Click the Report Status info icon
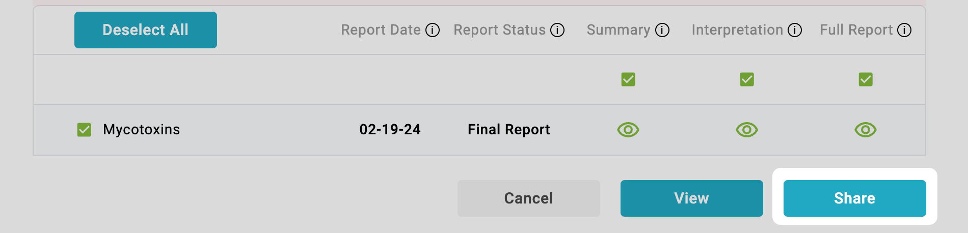This screenshot has width=968, height=233. [x=557, y=31]
